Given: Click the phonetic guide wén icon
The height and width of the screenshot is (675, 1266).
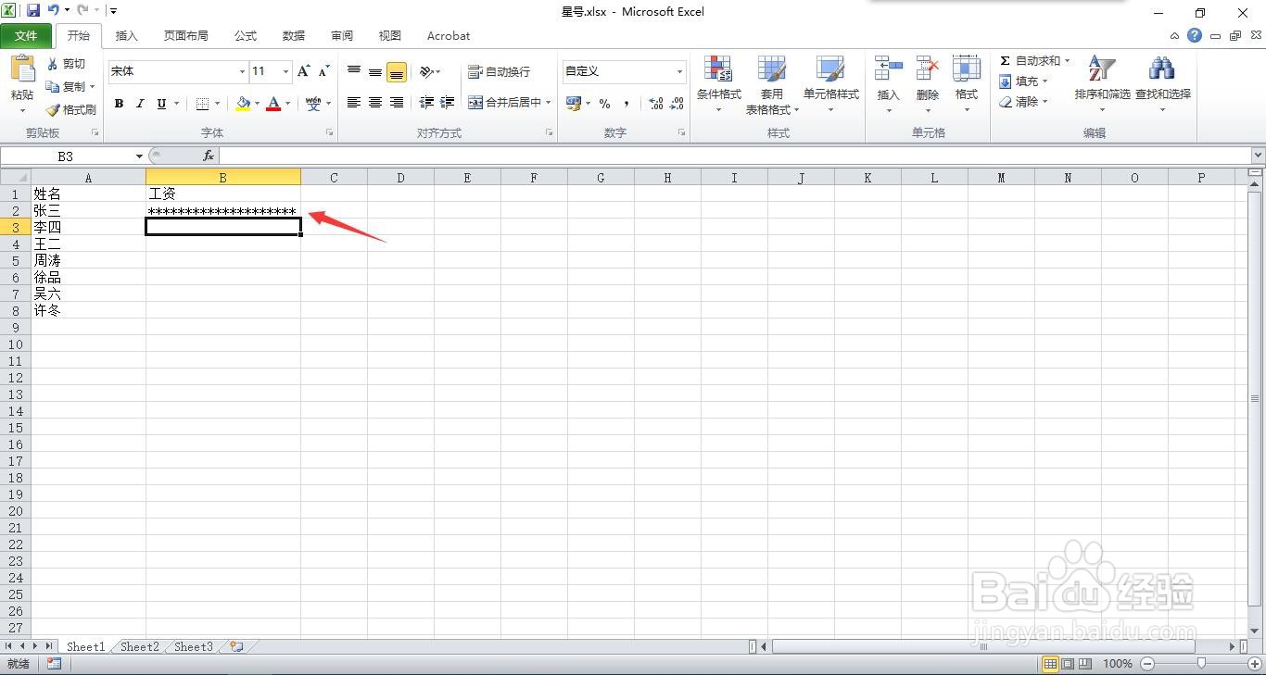Looking at the screenshot, I should click(313, 104).
